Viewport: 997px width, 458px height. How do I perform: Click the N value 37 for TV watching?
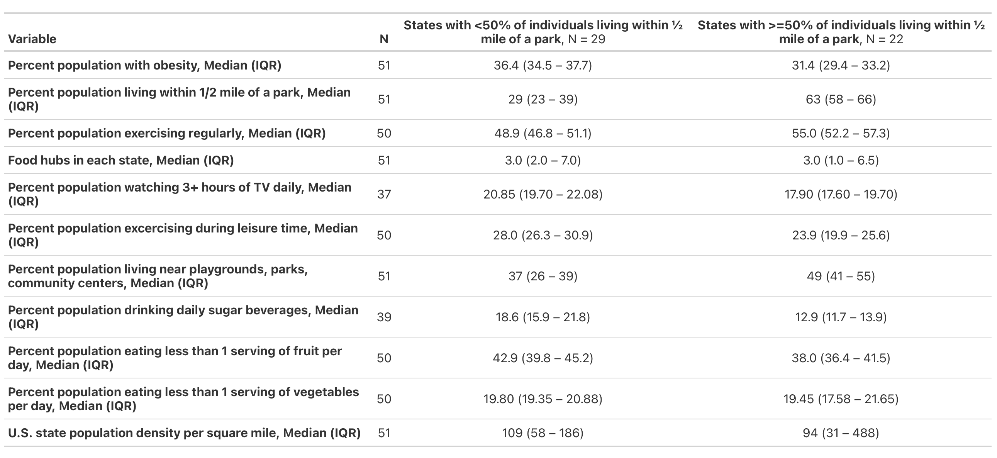coord(383,194)
